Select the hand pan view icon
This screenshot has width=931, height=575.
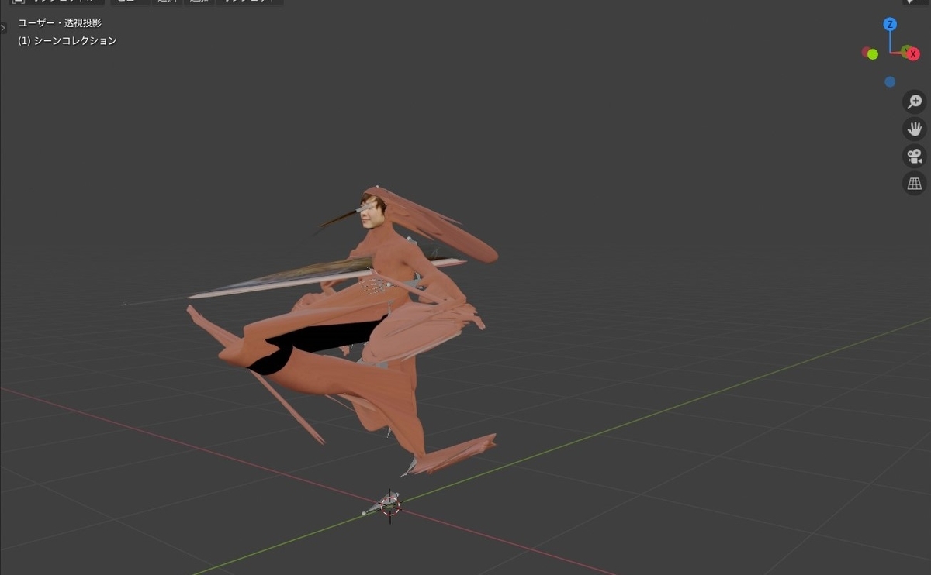(x=915, y=129)
